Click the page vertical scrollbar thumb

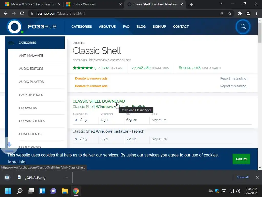tap(260, 32)
